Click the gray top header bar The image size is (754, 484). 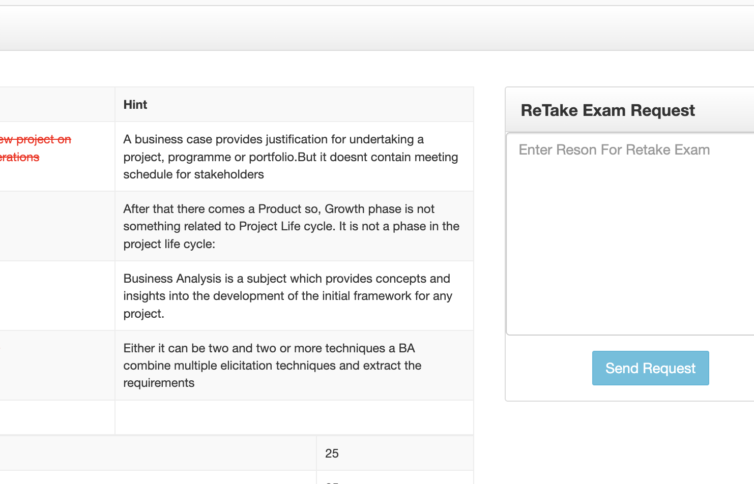pos(376,28)
